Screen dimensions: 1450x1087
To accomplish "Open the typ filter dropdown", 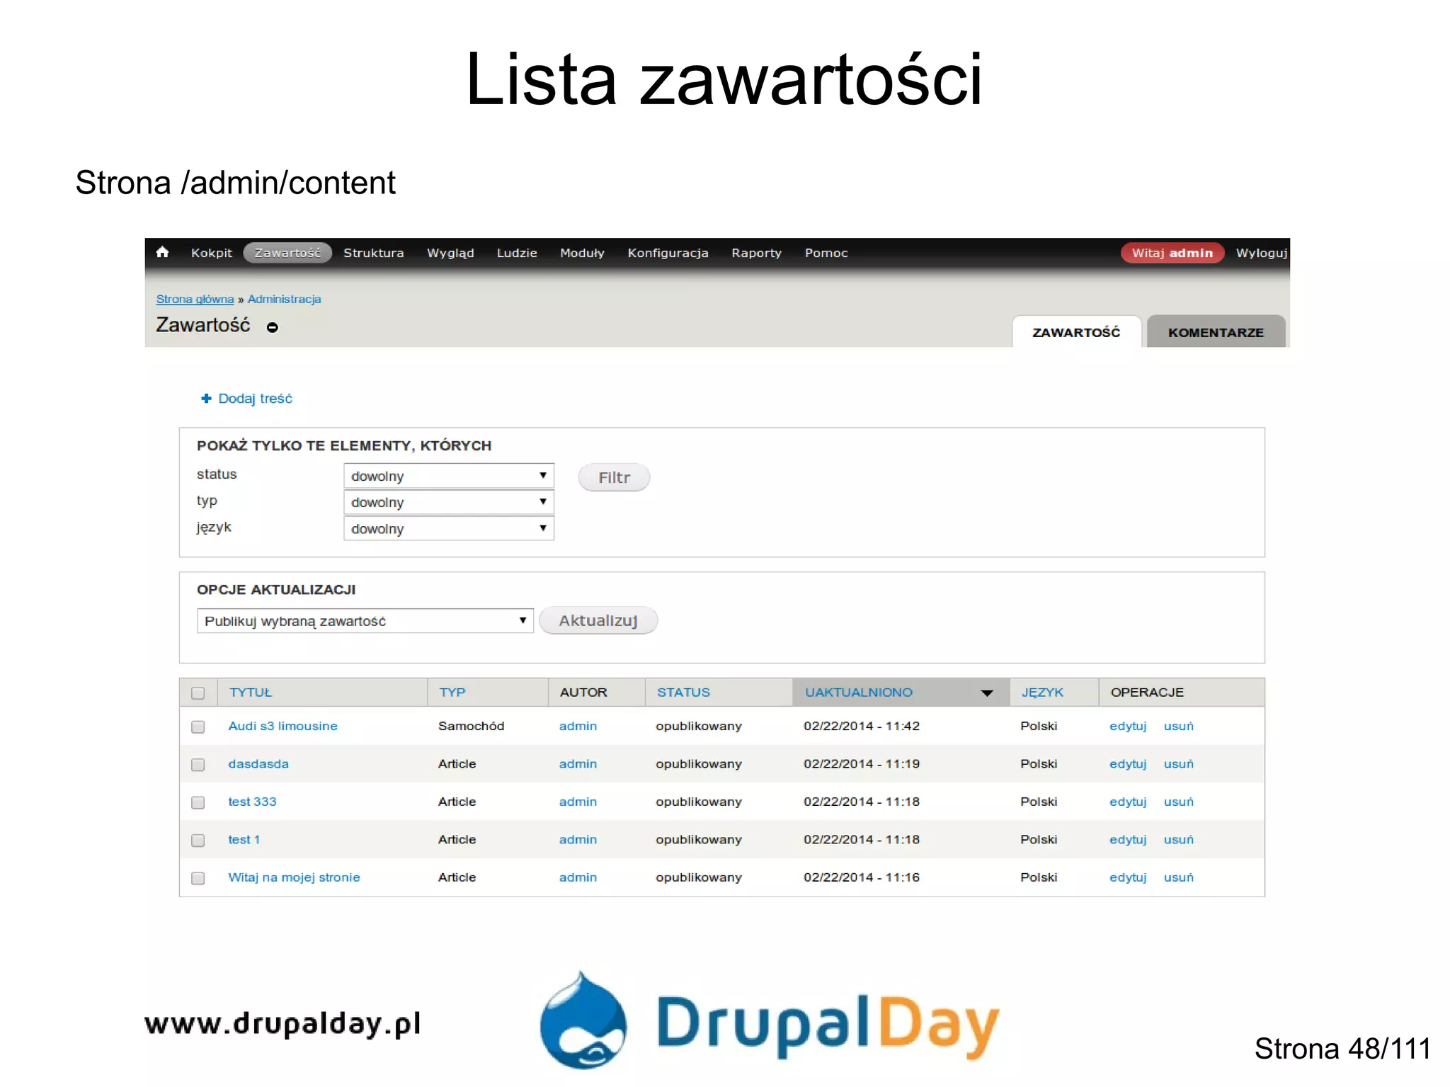I will [x=448, y=502].
